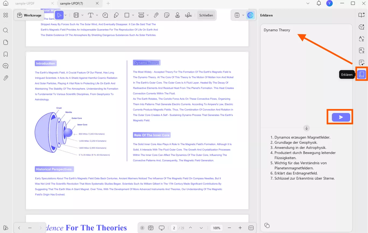This screenshot has height=233, width=368.
Task: Open the bookmarks panel
Action: (6, 54)
